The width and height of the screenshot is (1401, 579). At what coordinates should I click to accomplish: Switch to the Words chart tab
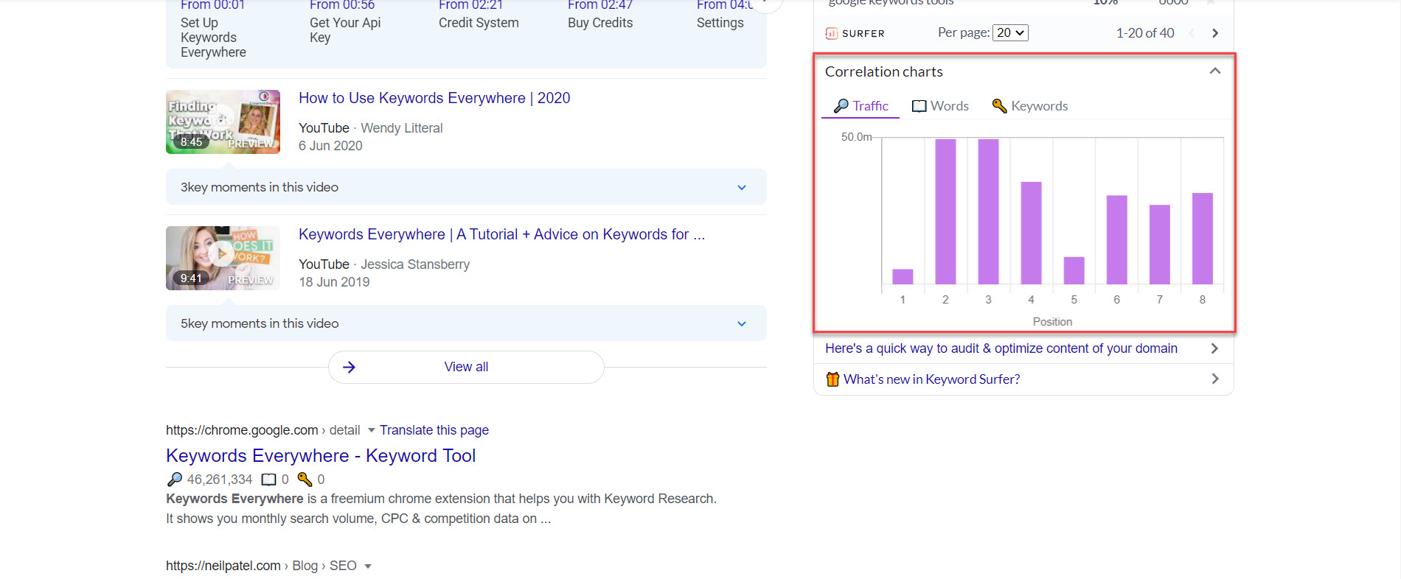[940, 106]
